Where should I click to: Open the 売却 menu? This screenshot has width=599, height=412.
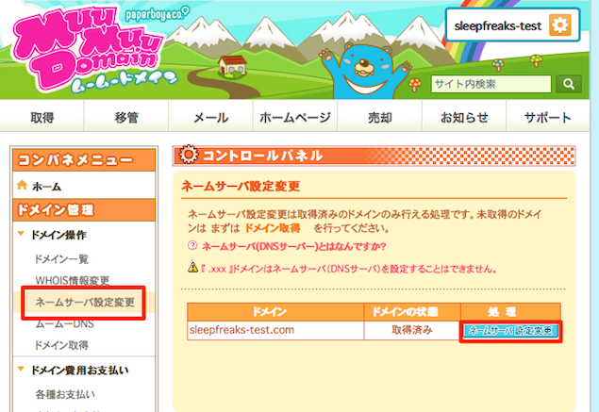(380, 117)
